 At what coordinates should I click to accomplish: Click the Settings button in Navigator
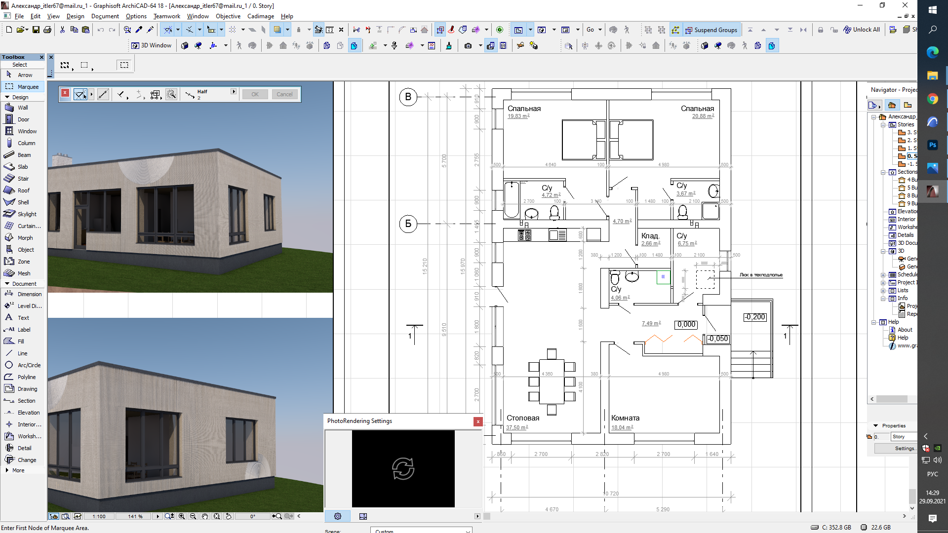896,448
